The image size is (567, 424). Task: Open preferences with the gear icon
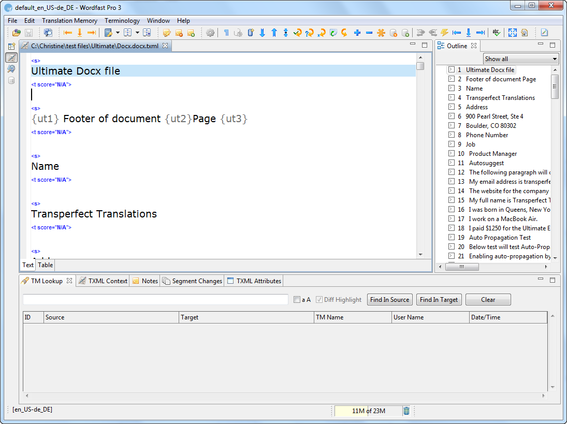pyautogui.click(x=210, y=33)
